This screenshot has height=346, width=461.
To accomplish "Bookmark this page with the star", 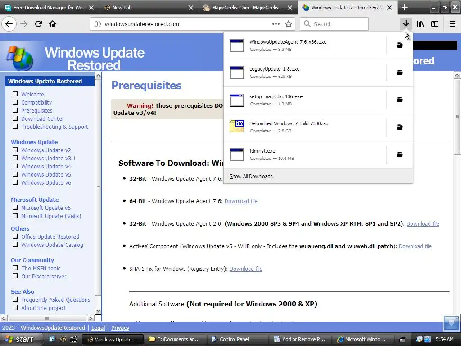I will pos(289,24).
